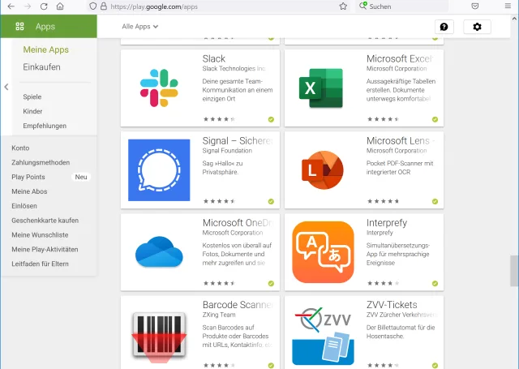Open the Microsoft OneDrive cloud icon
Viewport: 519px width, 369px height.
tap(160, 252)
